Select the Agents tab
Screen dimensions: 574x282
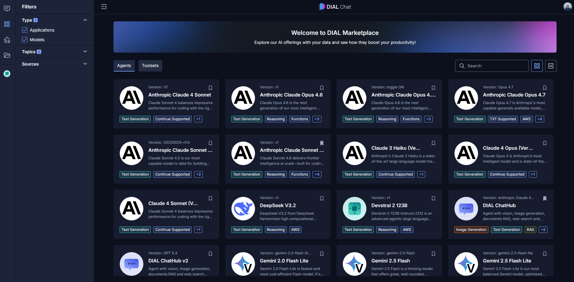pyautogui.click(x=124, y=66)
